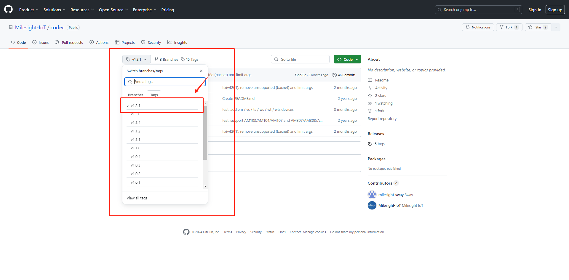Viewport: 569px width, 280px height.
Task: Open the Create README.md commit message
Action: click(x=238, y=98)
